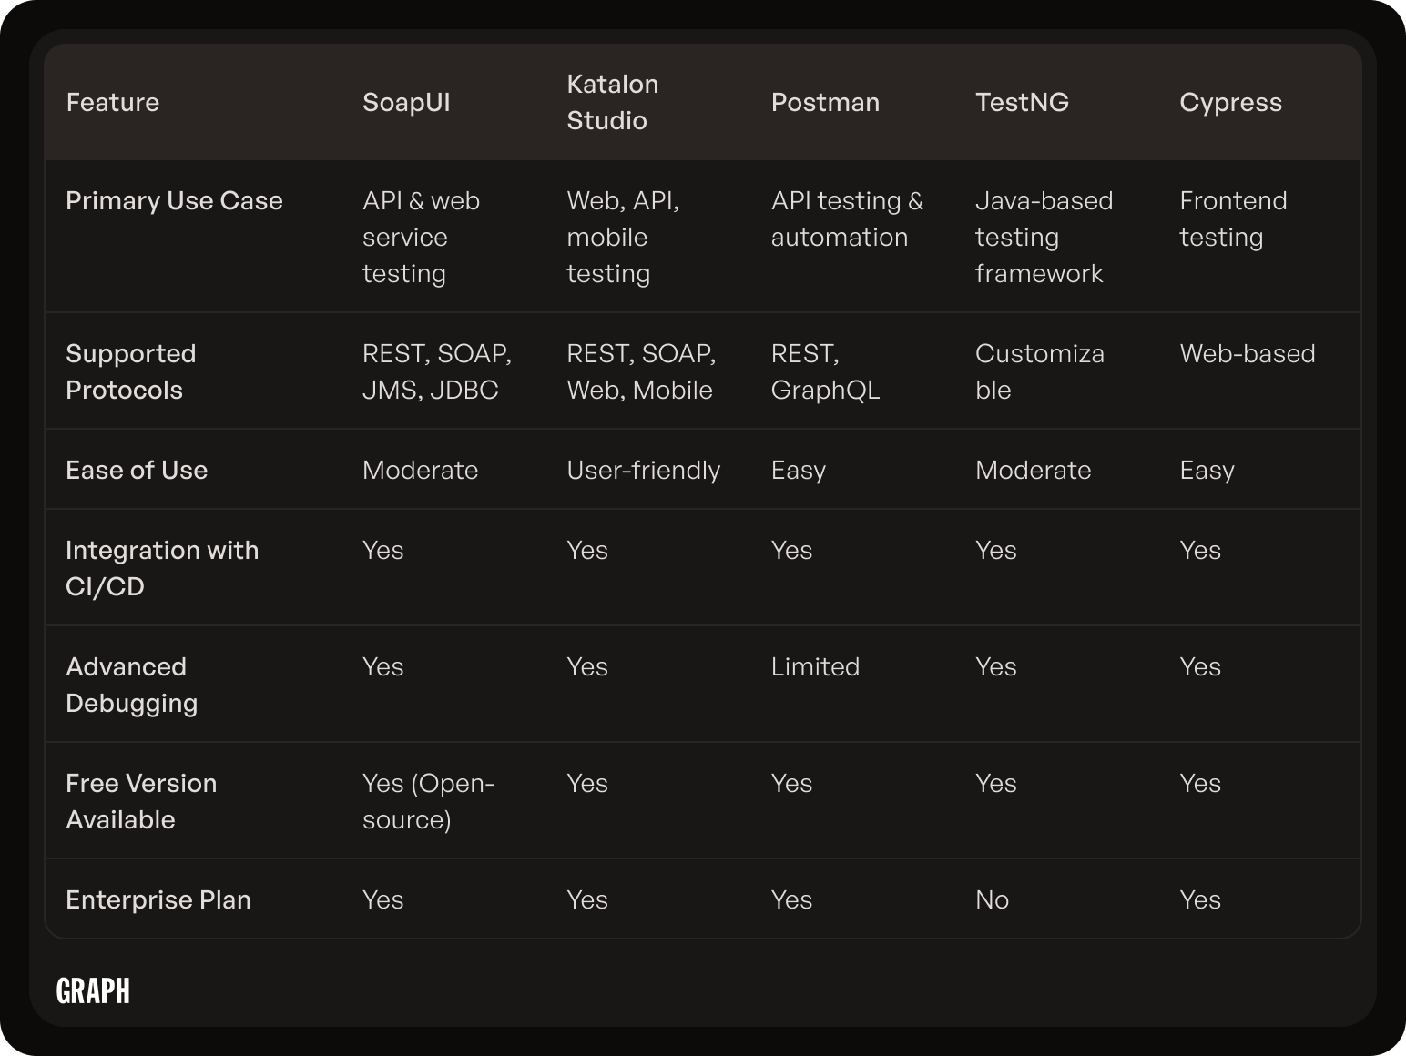The height and width of the screenshot is (1056, 1406).
Task: Click Postman's "Limited" Advanced Debugging cell
Action: tap(815, 666)
